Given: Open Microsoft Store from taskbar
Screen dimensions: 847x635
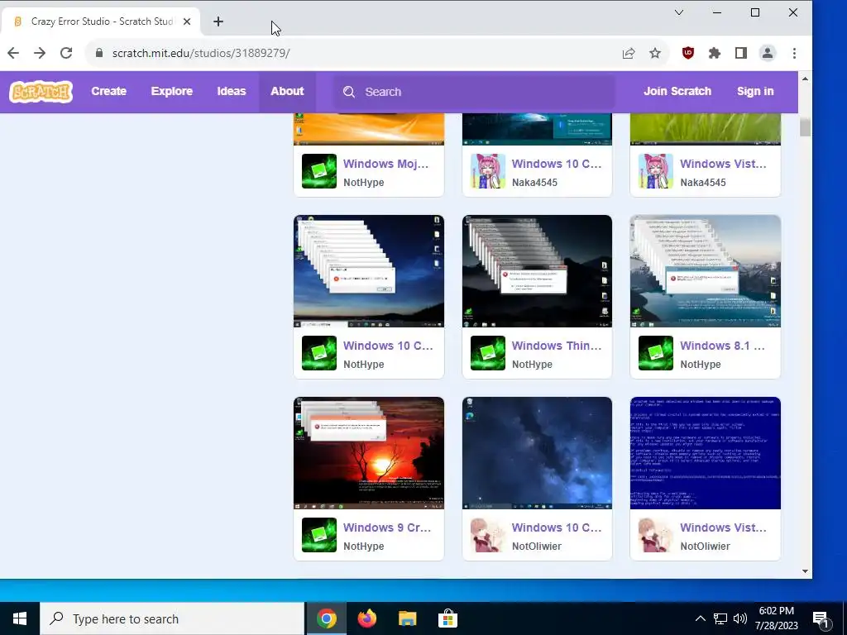Looking at the screenshot, I should pyautogui.click(x=447, y=618).
